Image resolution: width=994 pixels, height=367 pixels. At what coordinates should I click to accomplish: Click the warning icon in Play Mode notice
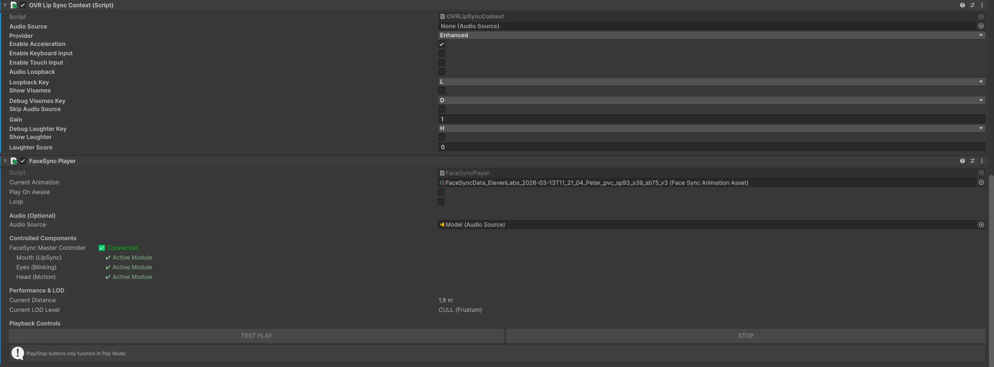[x=17, y=353]
